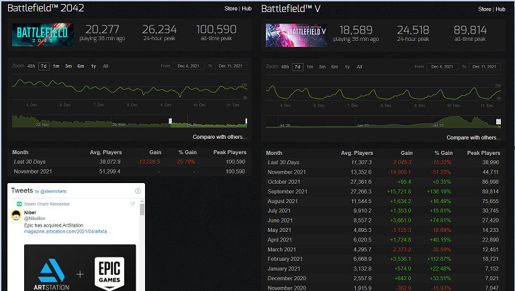Click the Twitter bird icon in tweet
Image resolution: width=515 pixels, height=291 pixels.
133,204
